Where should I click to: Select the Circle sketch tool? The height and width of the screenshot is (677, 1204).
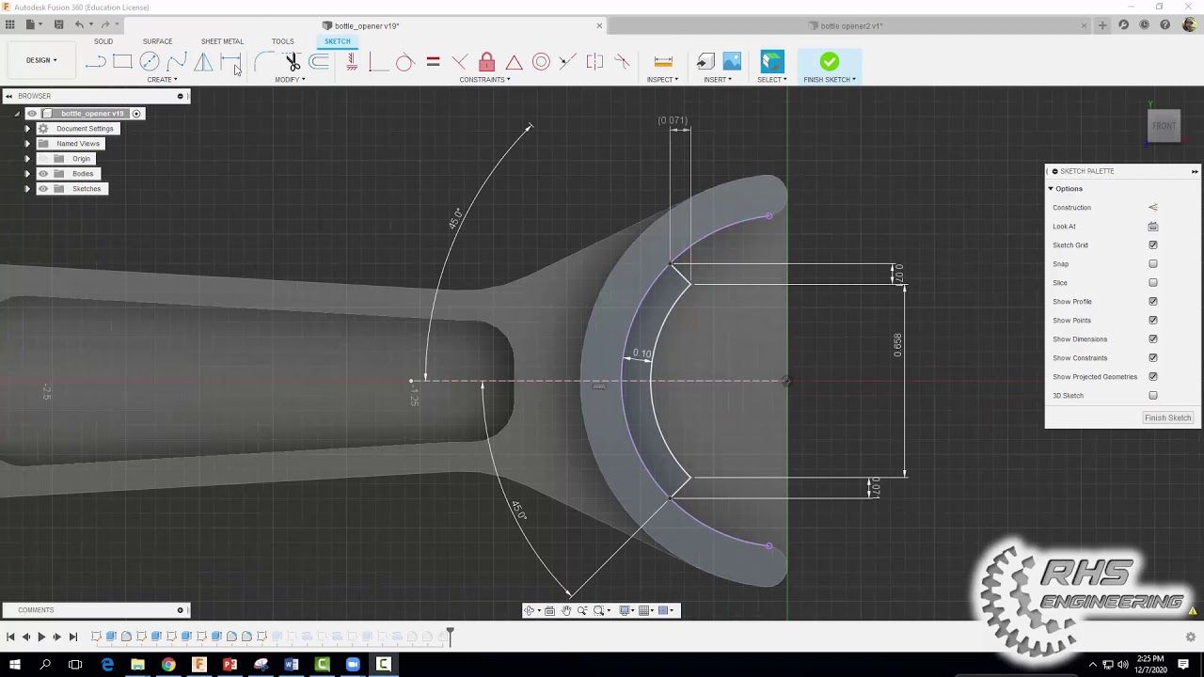(150, 62)
